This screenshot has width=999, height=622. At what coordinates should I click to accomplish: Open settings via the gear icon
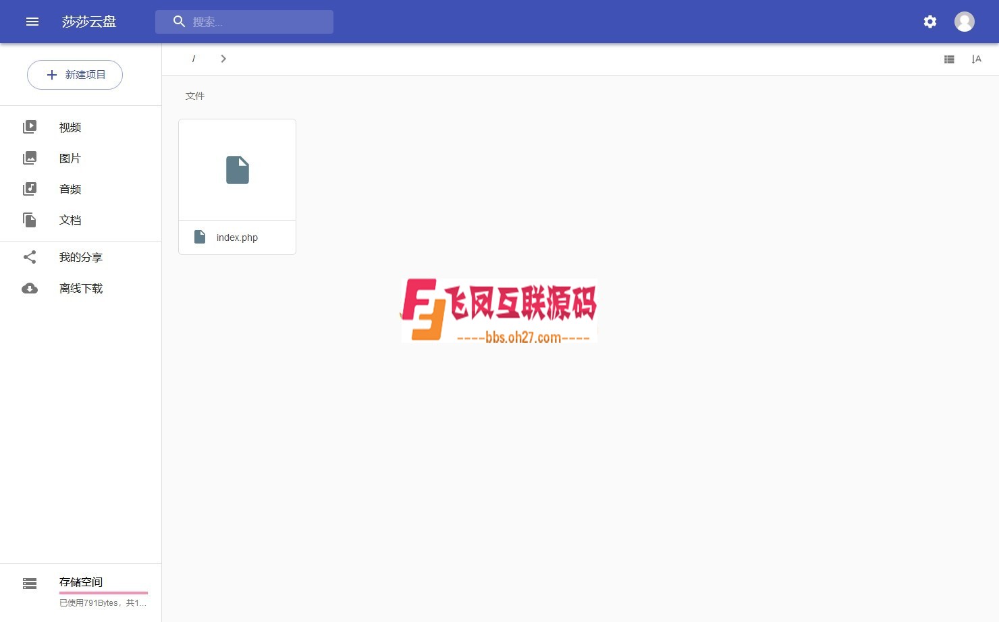tap(930, 22)
